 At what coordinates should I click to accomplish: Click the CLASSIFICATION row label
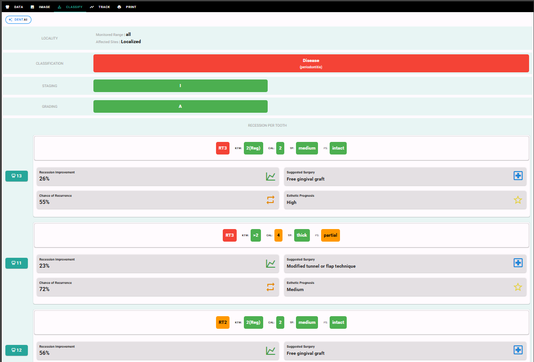[50, 64]
